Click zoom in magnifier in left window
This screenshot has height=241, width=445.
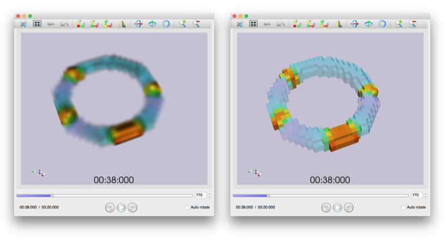[x=182, y=24]
